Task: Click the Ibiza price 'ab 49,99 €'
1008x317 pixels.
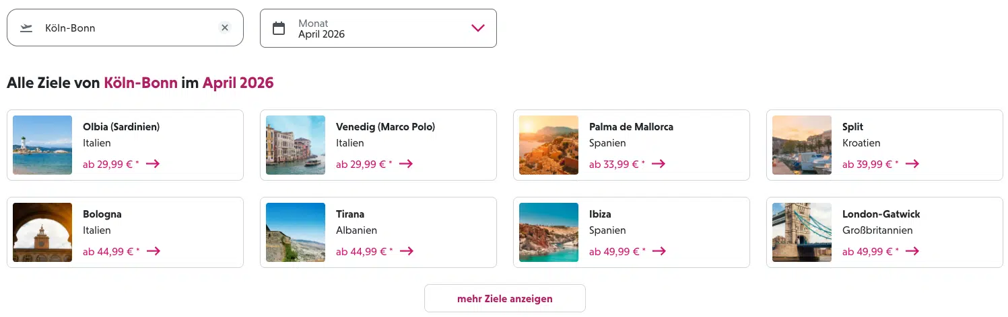Action: click(613, 252)
